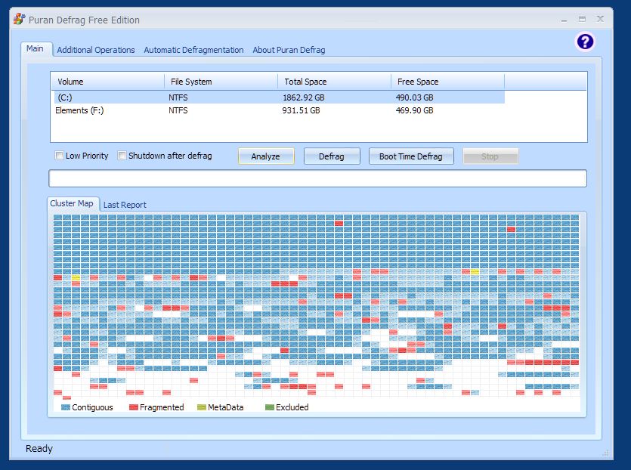The width and height of the screenshot is (631, 470).
Task: Enable the Low Priority checkbox
Action: point(59,156)
